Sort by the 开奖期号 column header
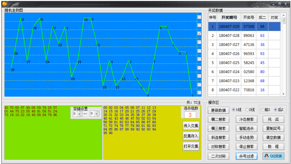The width and height of the screenshot is (291, 164). point(229,18)
